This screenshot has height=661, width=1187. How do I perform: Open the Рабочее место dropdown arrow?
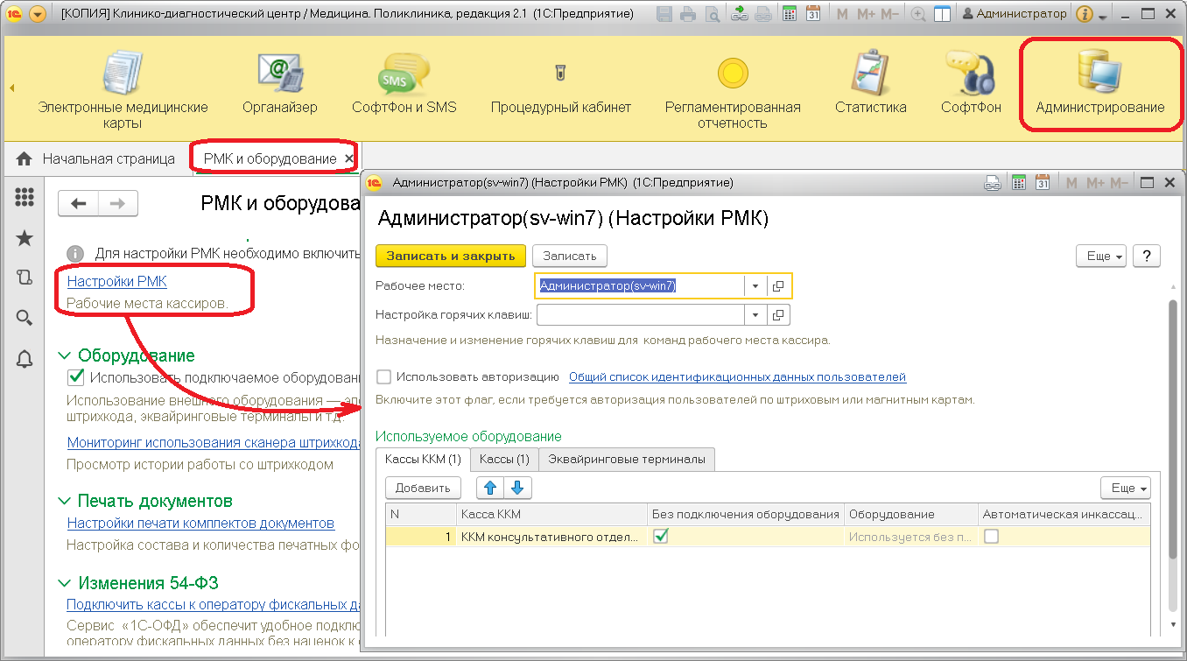pos(755,286)
